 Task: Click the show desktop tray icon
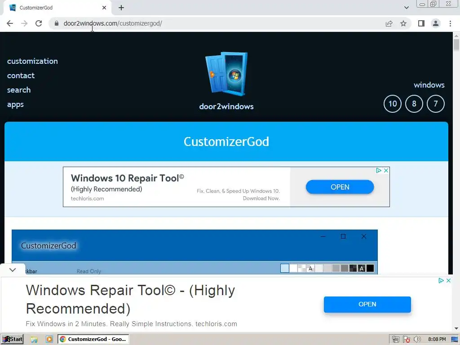pos(455,340)
